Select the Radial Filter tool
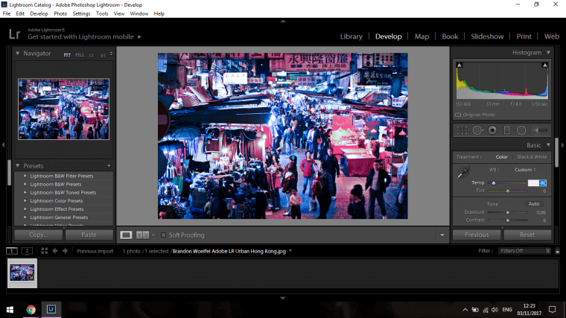The image size is (566, 318). pyautogui.click(x=521, y=130)
